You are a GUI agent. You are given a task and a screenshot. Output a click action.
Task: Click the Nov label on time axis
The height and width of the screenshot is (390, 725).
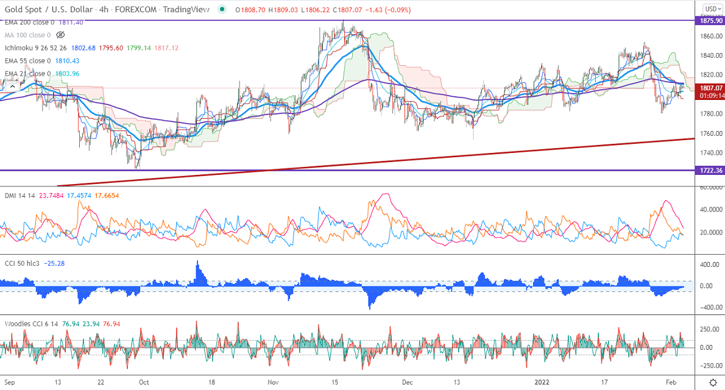point(274,383)
